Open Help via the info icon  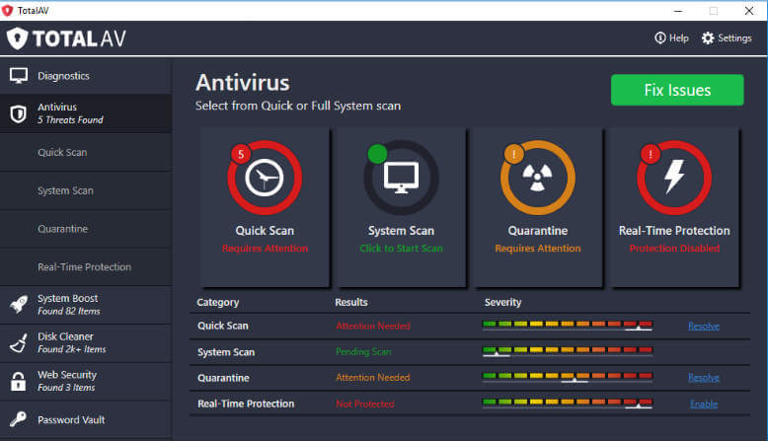(x=659, y=37)
